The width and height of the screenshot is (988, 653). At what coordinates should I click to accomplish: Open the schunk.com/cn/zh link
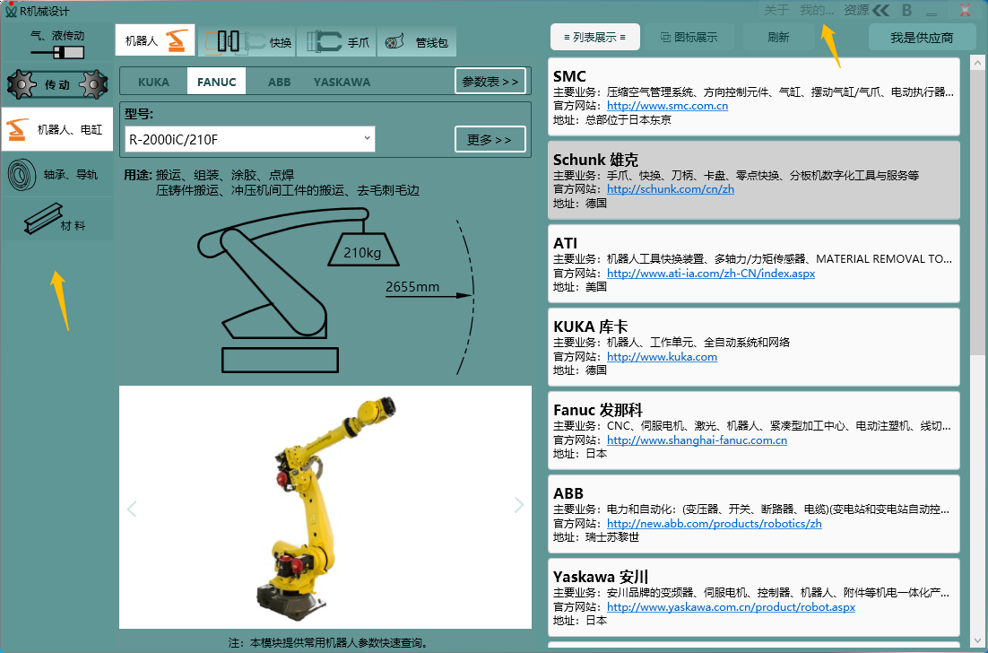671,188
